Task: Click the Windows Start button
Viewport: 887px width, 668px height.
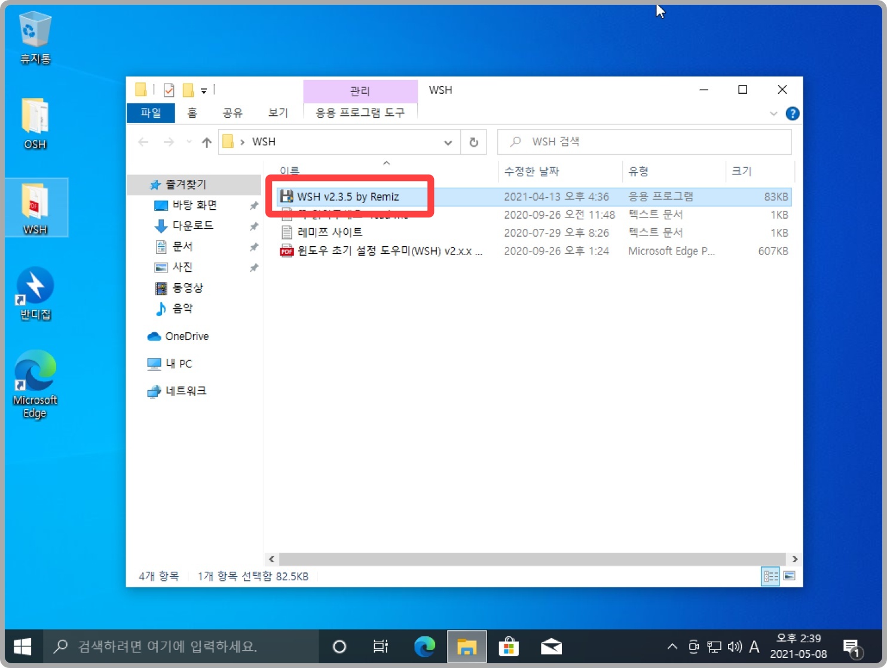Action: (23, 646)
